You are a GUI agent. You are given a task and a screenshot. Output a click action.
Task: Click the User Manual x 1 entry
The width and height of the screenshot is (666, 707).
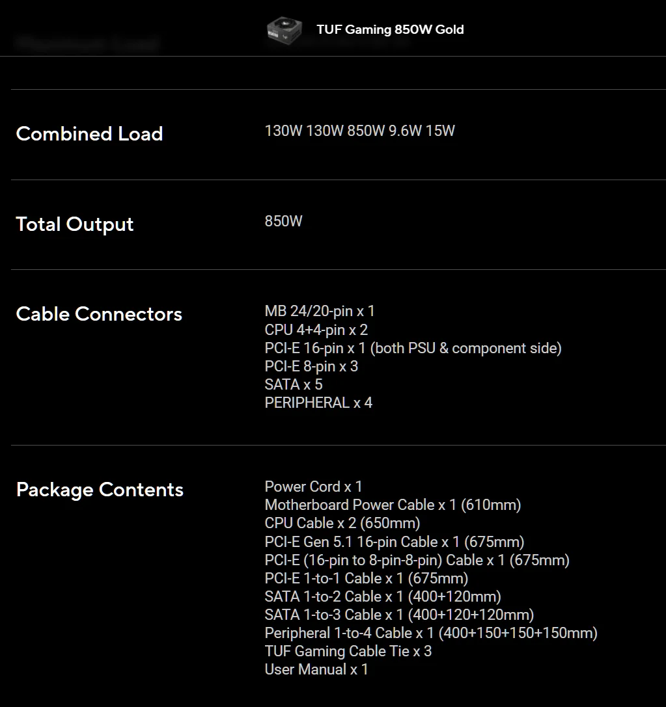pos(316,669)
